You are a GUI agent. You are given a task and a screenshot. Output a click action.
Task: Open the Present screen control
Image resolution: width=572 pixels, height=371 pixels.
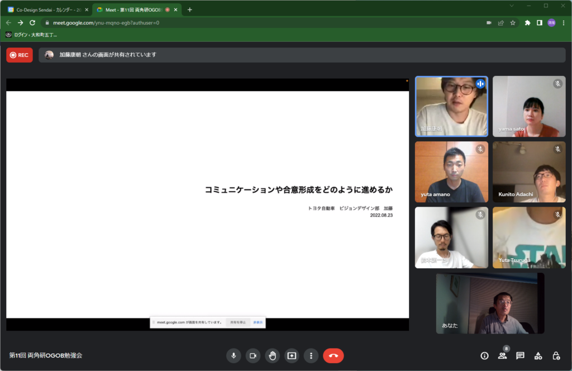(x=292, y=355)
